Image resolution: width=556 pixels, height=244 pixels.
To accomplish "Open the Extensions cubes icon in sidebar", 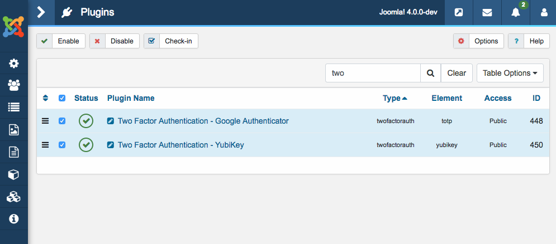I will [x=14, y=197].
